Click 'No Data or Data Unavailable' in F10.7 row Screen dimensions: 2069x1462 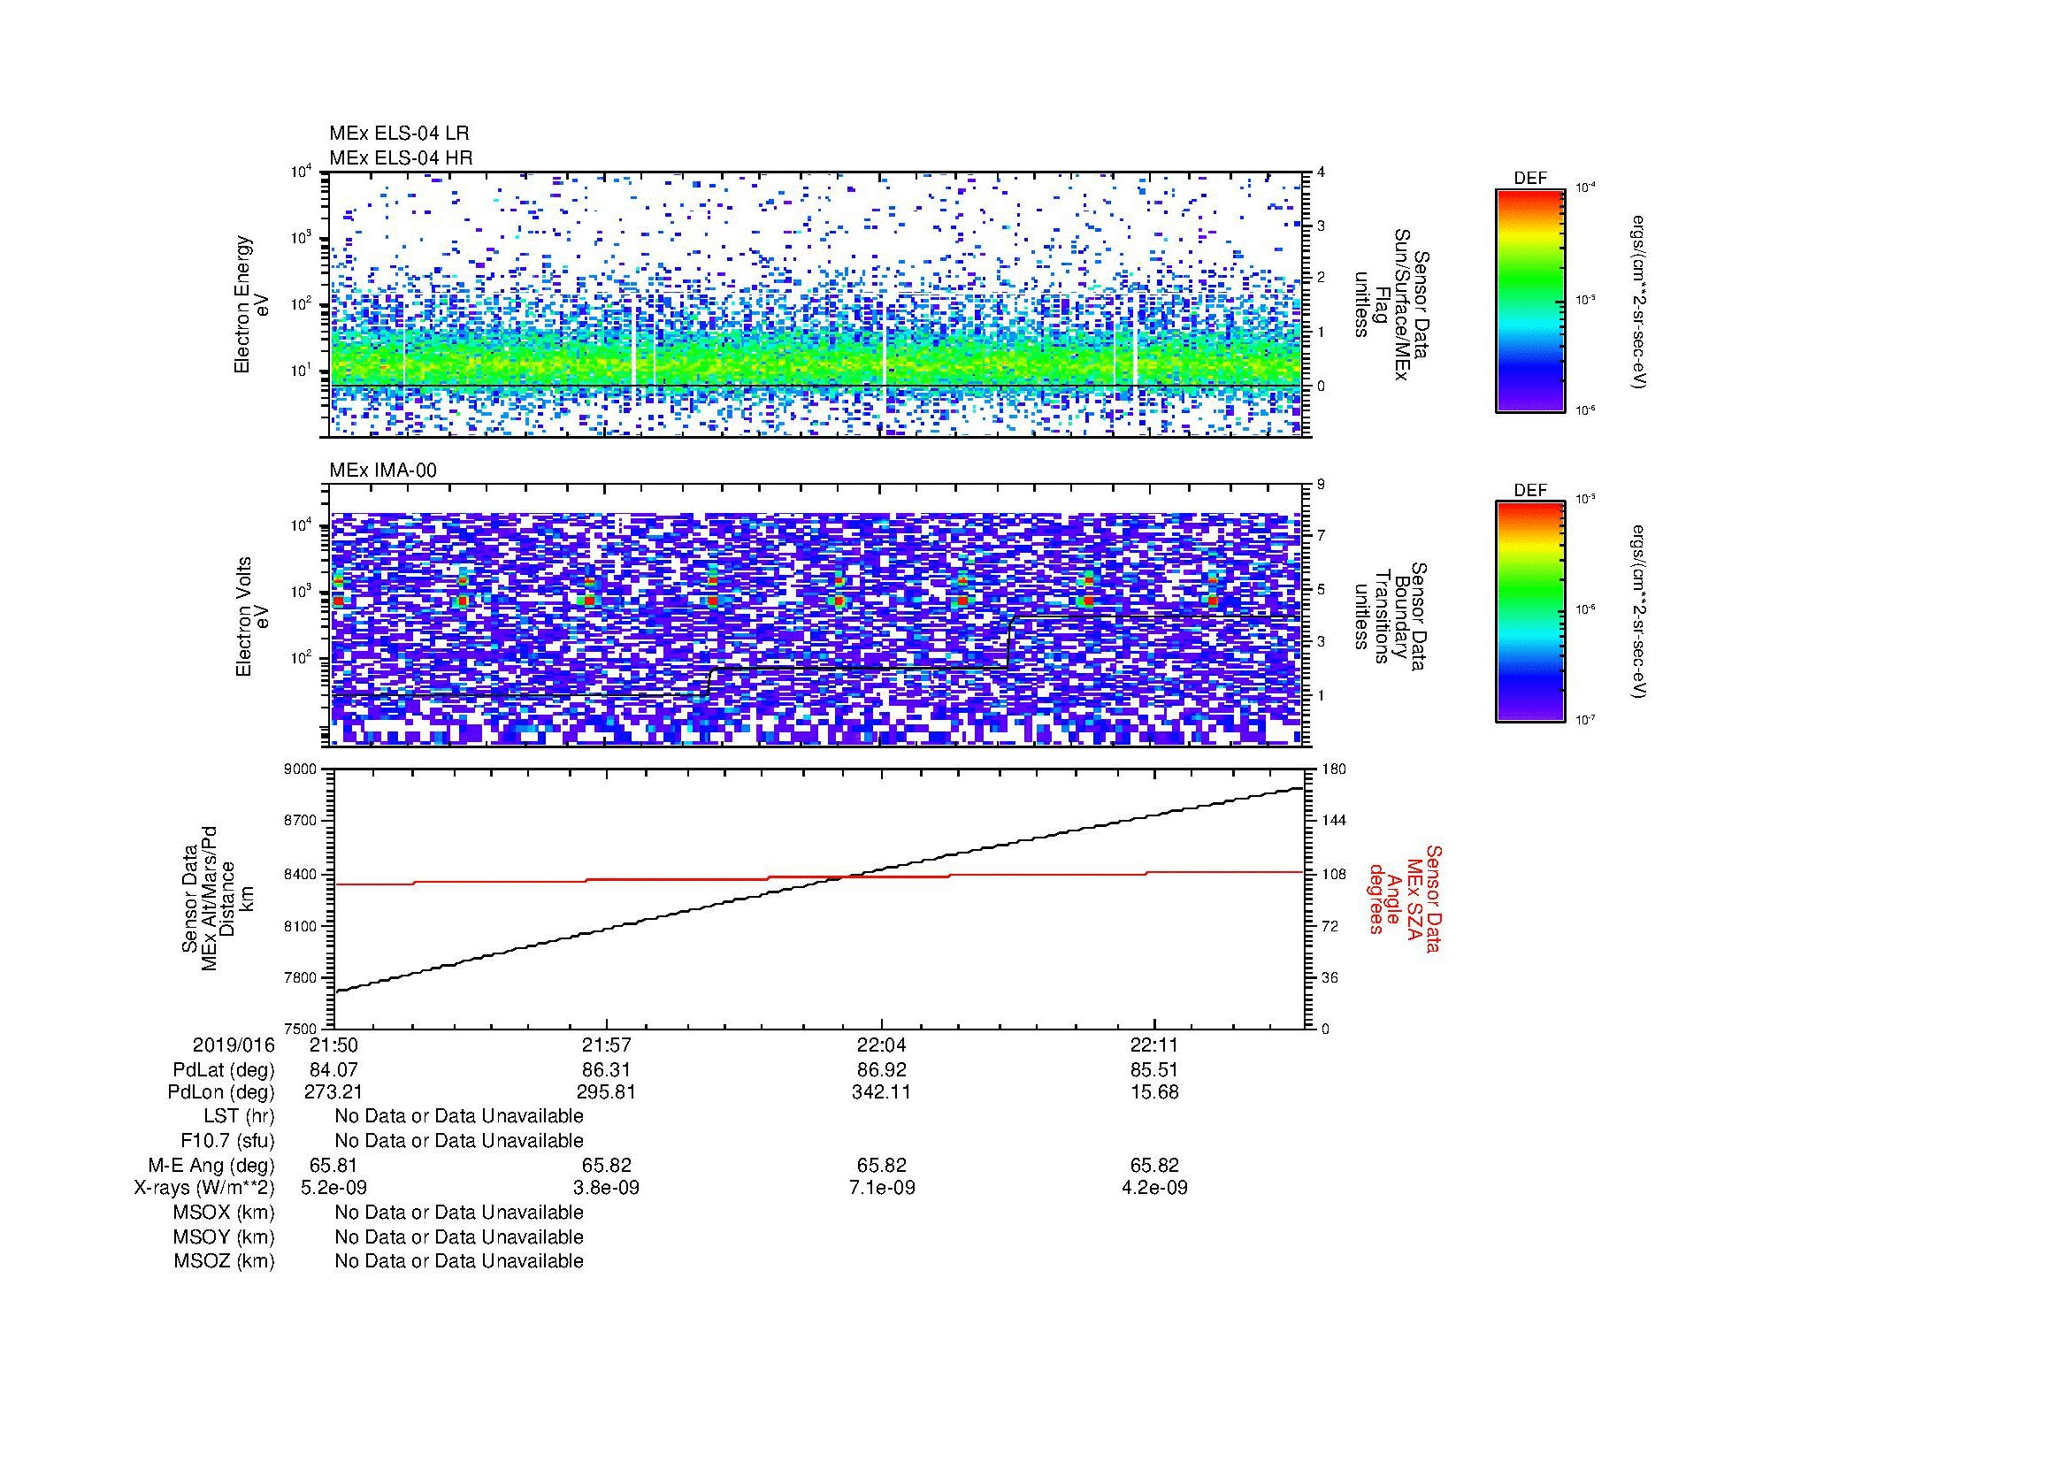coord(459,1140)
